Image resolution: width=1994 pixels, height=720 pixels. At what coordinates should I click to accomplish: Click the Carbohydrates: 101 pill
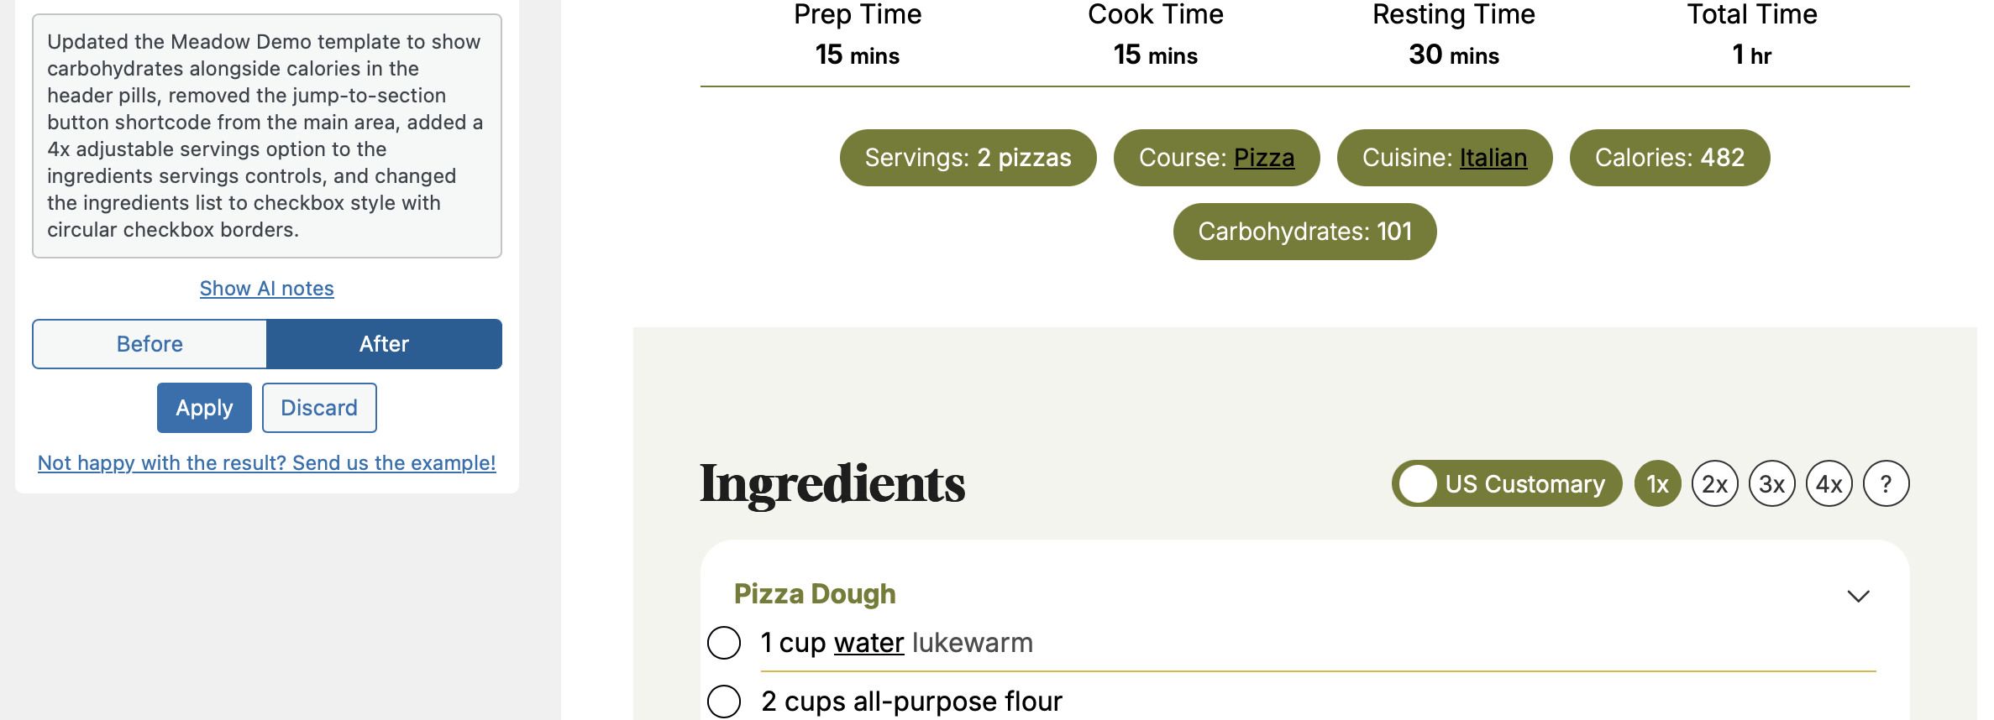coord(1304,232)
